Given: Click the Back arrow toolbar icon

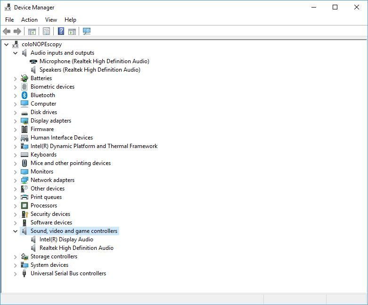Looking at the screenshot, I should tap(7, 31).
